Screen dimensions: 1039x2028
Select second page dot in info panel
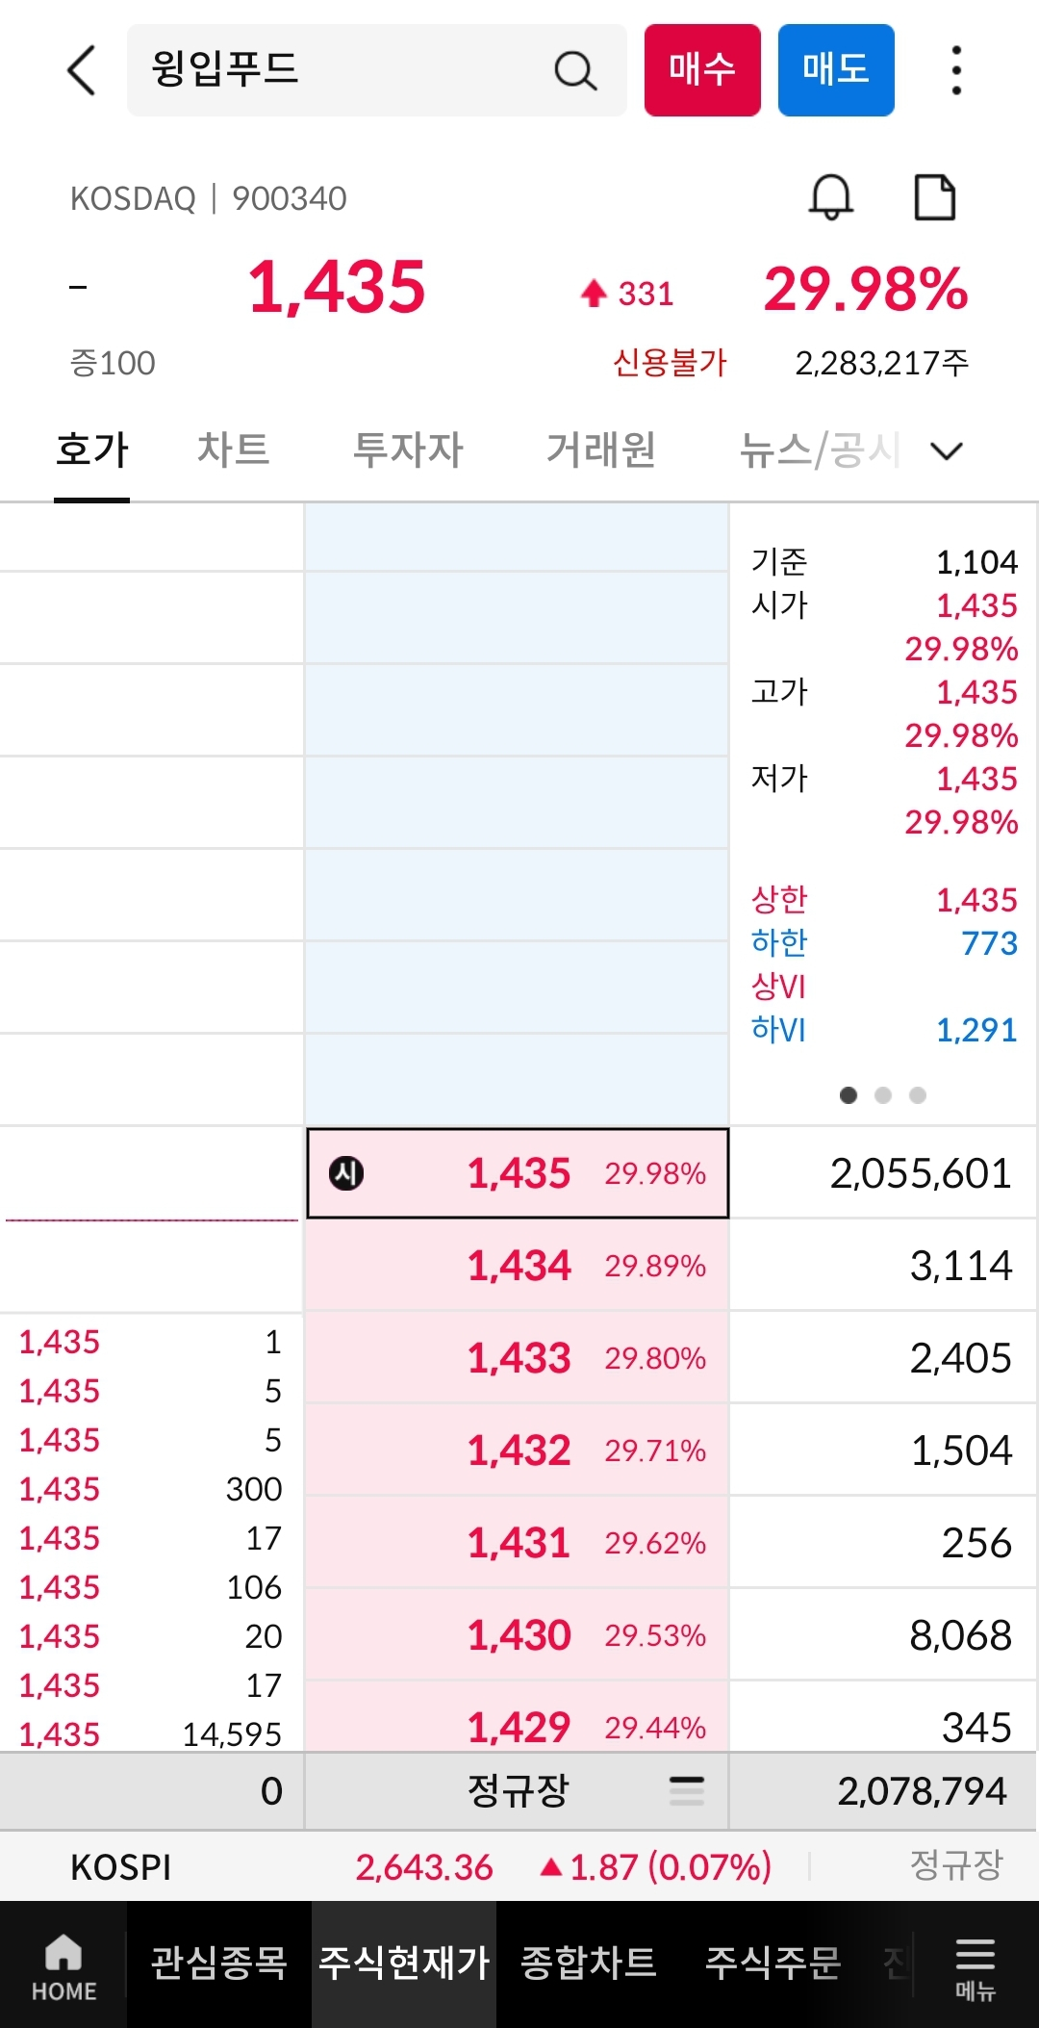883,1095
